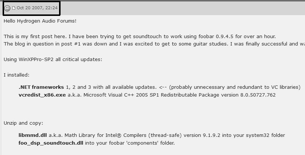Click the "Using WinXPPro-SP2 all critical updates:" line

(53, 59)
